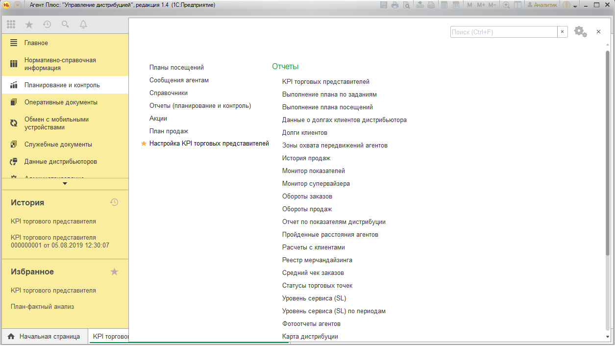
Task: Open Сообщения агентам
Action: [x=179, y=80]
